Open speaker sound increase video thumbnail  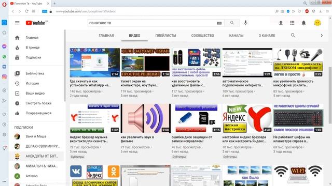pos(145,118)
